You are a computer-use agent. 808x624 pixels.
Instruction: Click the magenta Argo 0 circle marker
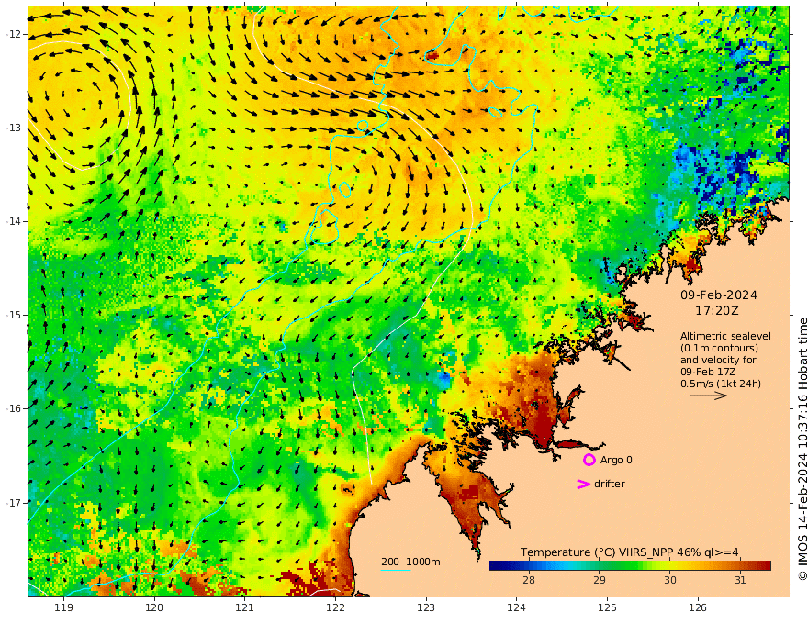[589, 460]
